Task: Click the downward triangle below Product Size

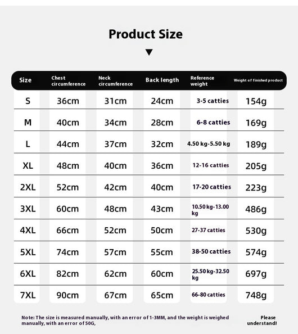Action: 149,52
